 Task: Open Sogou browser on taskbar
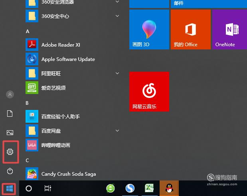point(130,188)
